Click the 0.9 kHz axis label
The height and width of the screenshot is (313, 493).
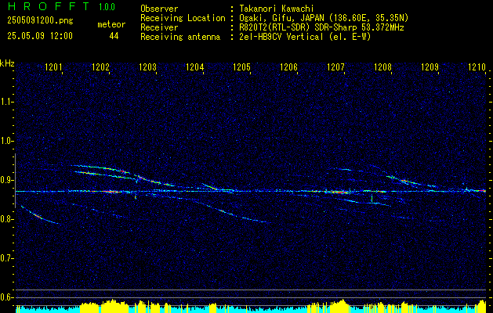click(x=6, y=180)
